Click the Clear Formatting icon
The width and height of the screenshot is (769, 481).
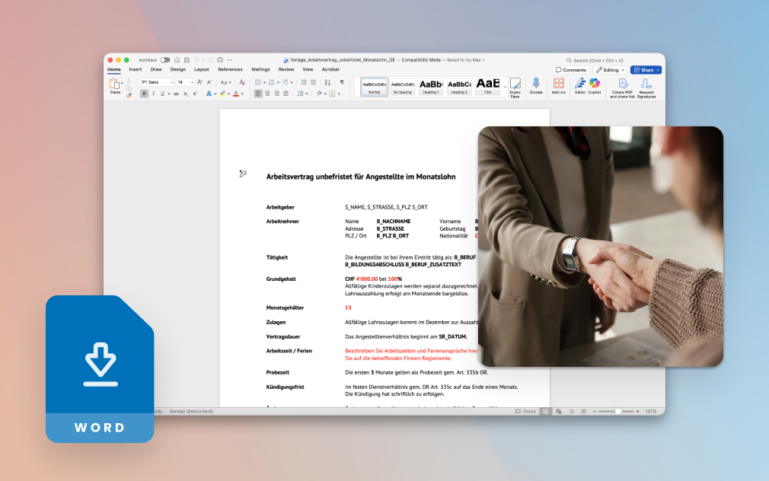coord(242,82)
